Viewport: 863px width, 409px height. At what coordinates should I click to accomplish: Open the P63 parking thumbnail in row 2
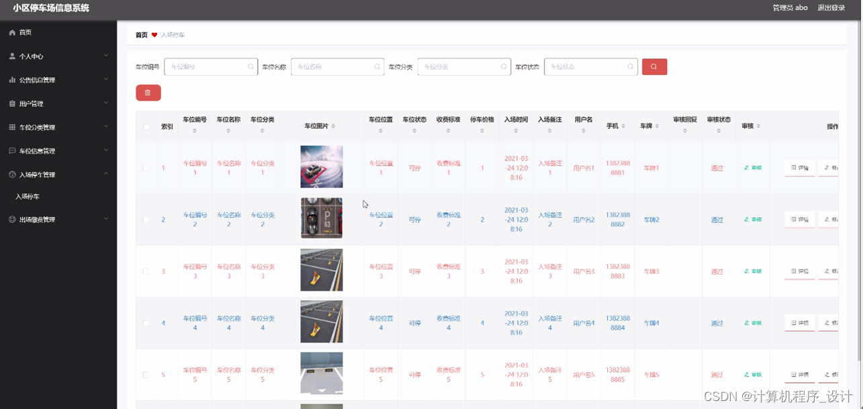click(322, 218)
